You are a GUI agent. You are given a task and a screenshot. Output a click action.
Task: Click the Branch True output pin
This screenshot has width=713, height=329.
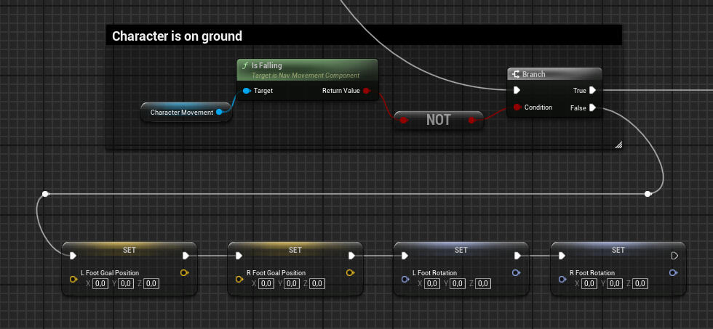coord(593,91)
